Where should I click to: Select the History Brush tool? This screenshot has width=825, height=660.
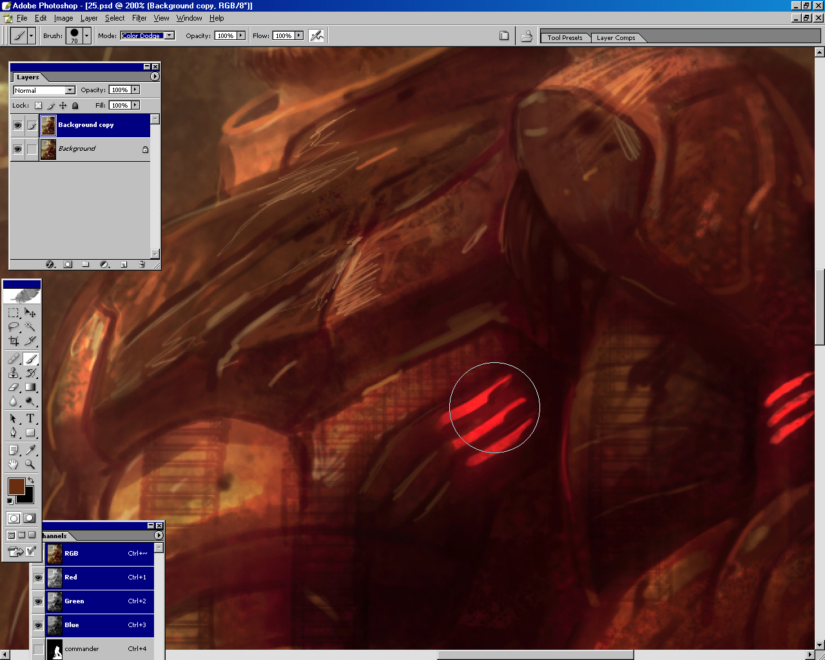click(30, 373)
